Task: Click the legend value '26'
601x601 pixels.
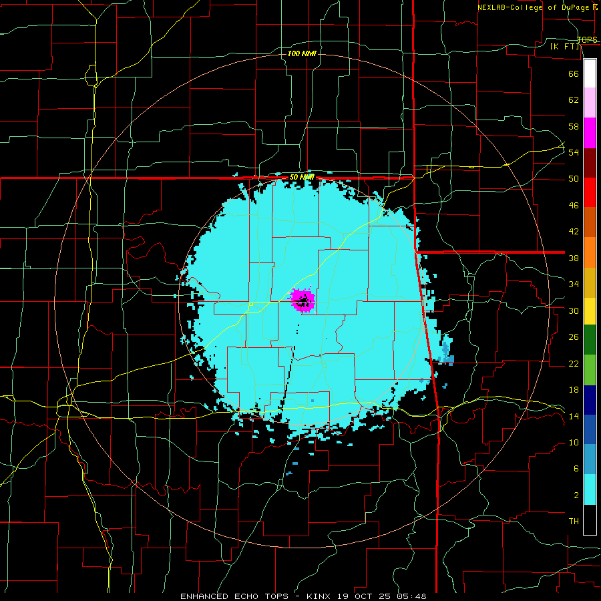Action: point(574,337)
